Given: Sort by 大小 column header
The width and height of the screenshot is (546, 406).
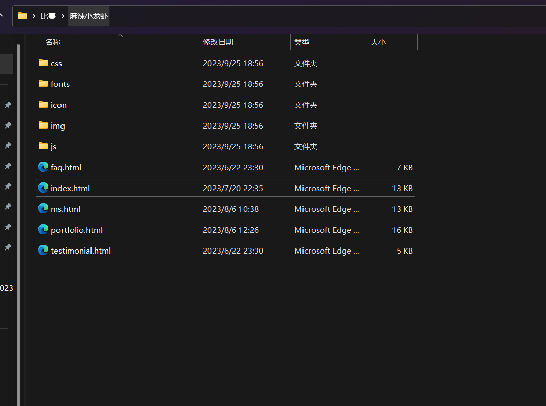Looking at the screenshot, I should tap(378, 42).
